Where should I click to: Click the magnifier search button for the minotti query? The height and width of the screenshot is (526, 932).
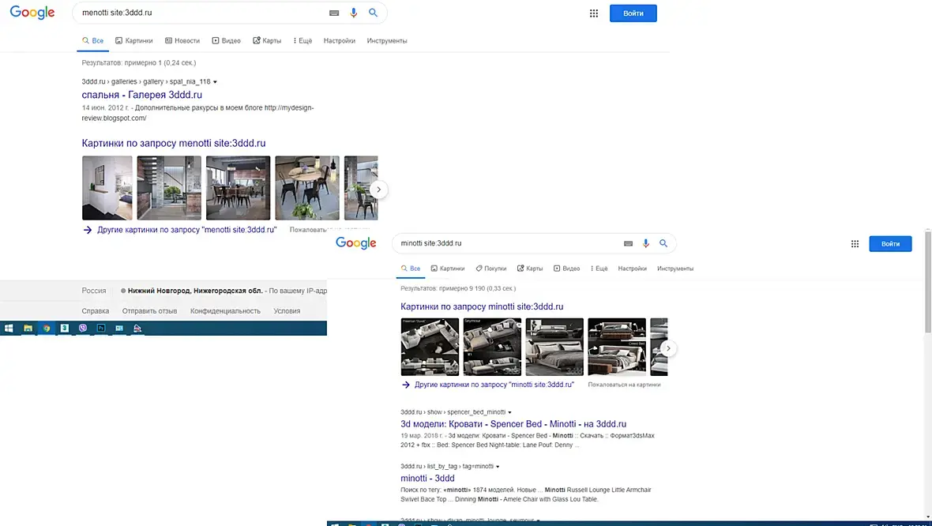(663, 243)
